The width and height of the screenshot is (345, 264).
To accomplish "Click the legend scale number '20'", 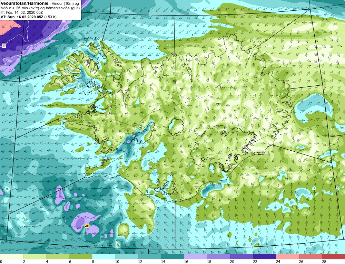I will click(x=232, y=262).
